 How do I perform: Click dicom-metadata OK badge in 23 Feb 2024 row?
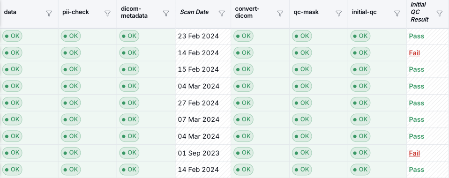pyautogui.click(x=129, y=36)
